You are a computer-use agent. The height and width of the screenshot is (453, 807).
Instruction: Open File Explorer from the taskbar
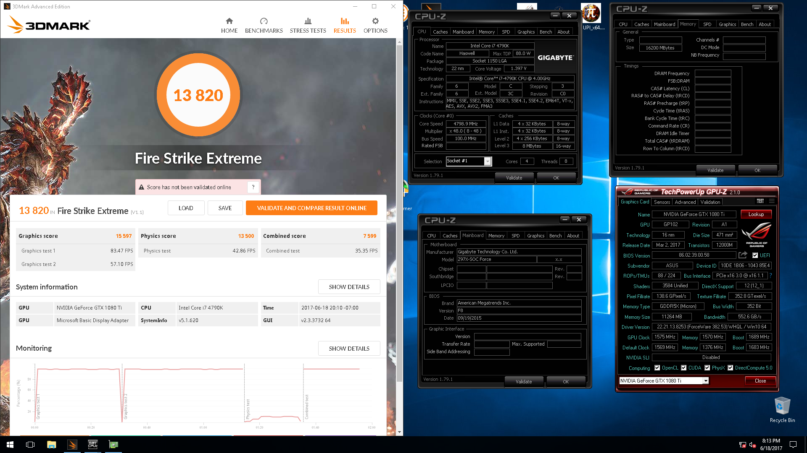[51, 445]
